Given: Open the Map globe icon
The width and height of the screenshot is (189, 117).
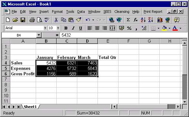Looking at the screenshot, I should click(167, 20).
